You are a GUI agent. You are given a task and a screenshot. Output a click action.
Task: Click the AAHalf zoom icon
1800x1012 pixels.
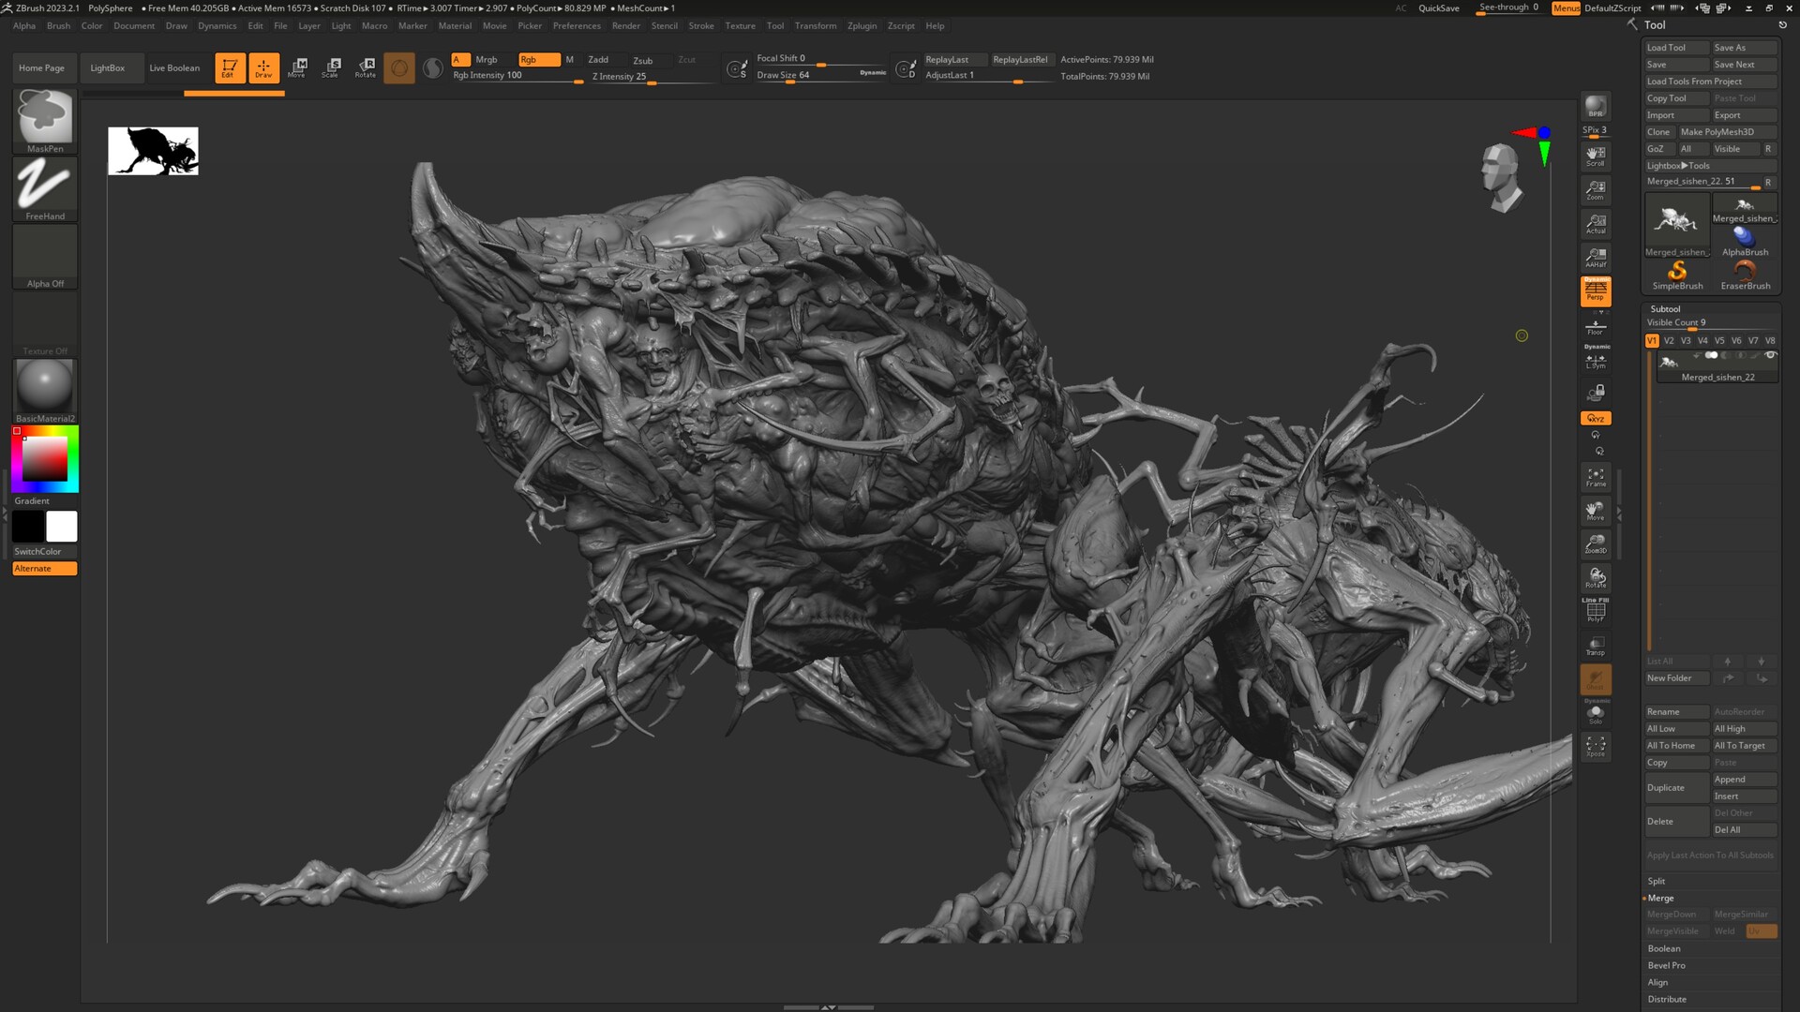click(x=1595, y=257)
